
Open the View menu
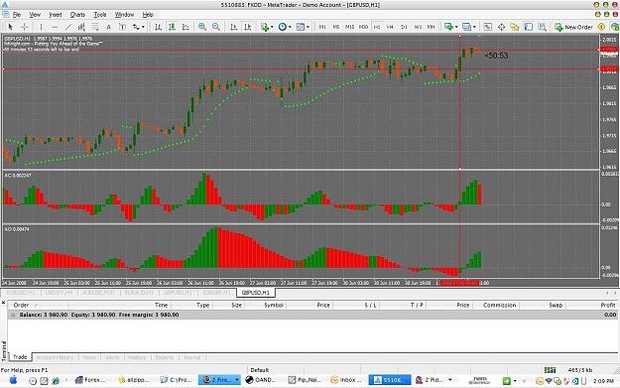(35, 15)
